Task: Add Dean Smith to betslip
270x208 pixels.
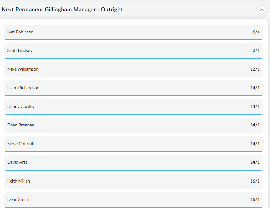Action: click(x=134, y=200)
